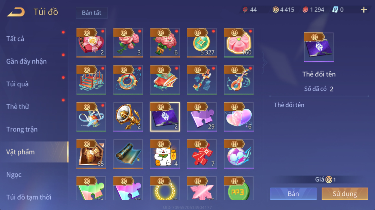Select the green jade coin item 5327
Image resolution: width=375 pixels, height=210 pixels.
202,43
